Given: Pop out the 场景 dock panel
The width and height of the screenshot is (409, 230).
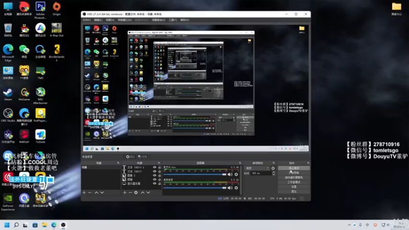Looking at the screenshot, I should pyautogui.click(x=118, y=163).
